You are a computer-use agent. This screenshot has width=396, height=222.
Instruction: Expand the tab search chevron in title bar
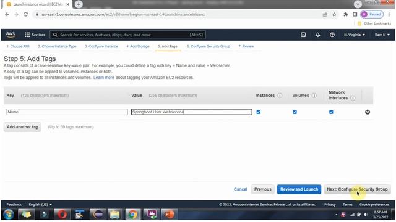358,4
